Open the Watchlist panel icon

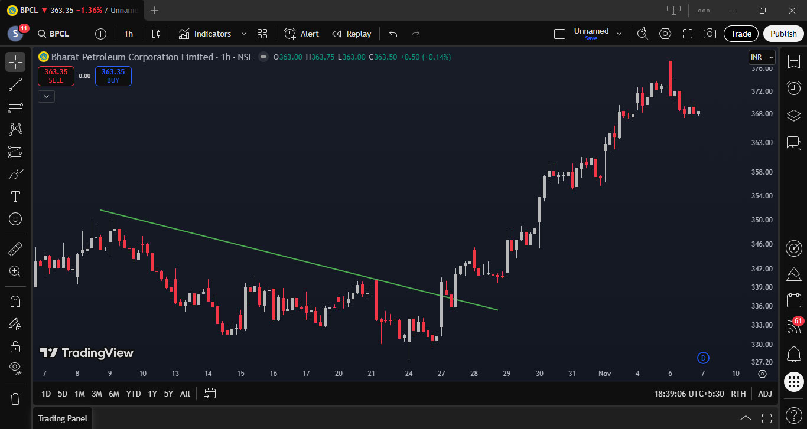click(794, 61)
